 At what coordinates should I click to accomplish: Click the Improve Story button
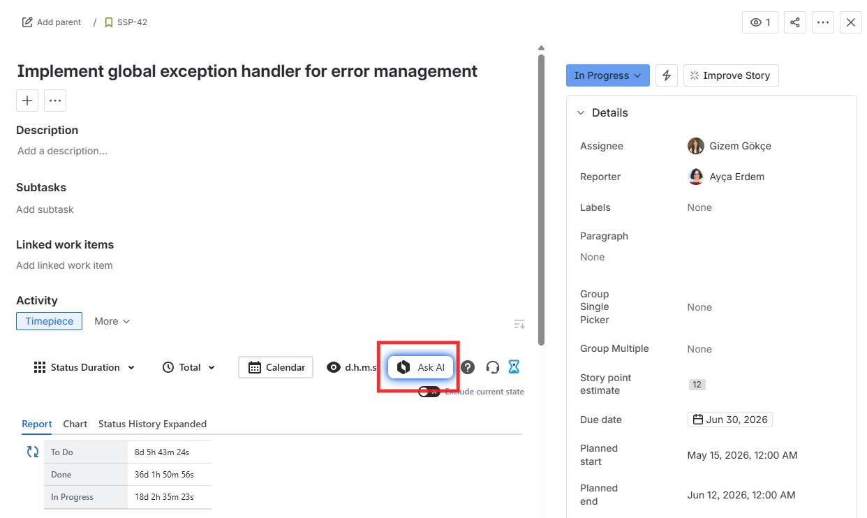point(731,75)
